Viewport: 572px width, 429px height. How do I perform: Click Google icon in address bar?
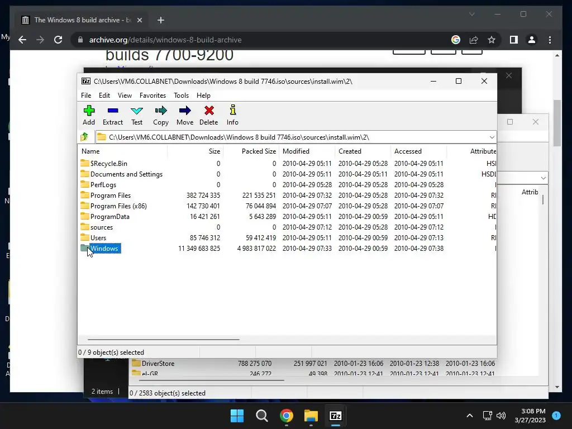[x=456, y=40]
